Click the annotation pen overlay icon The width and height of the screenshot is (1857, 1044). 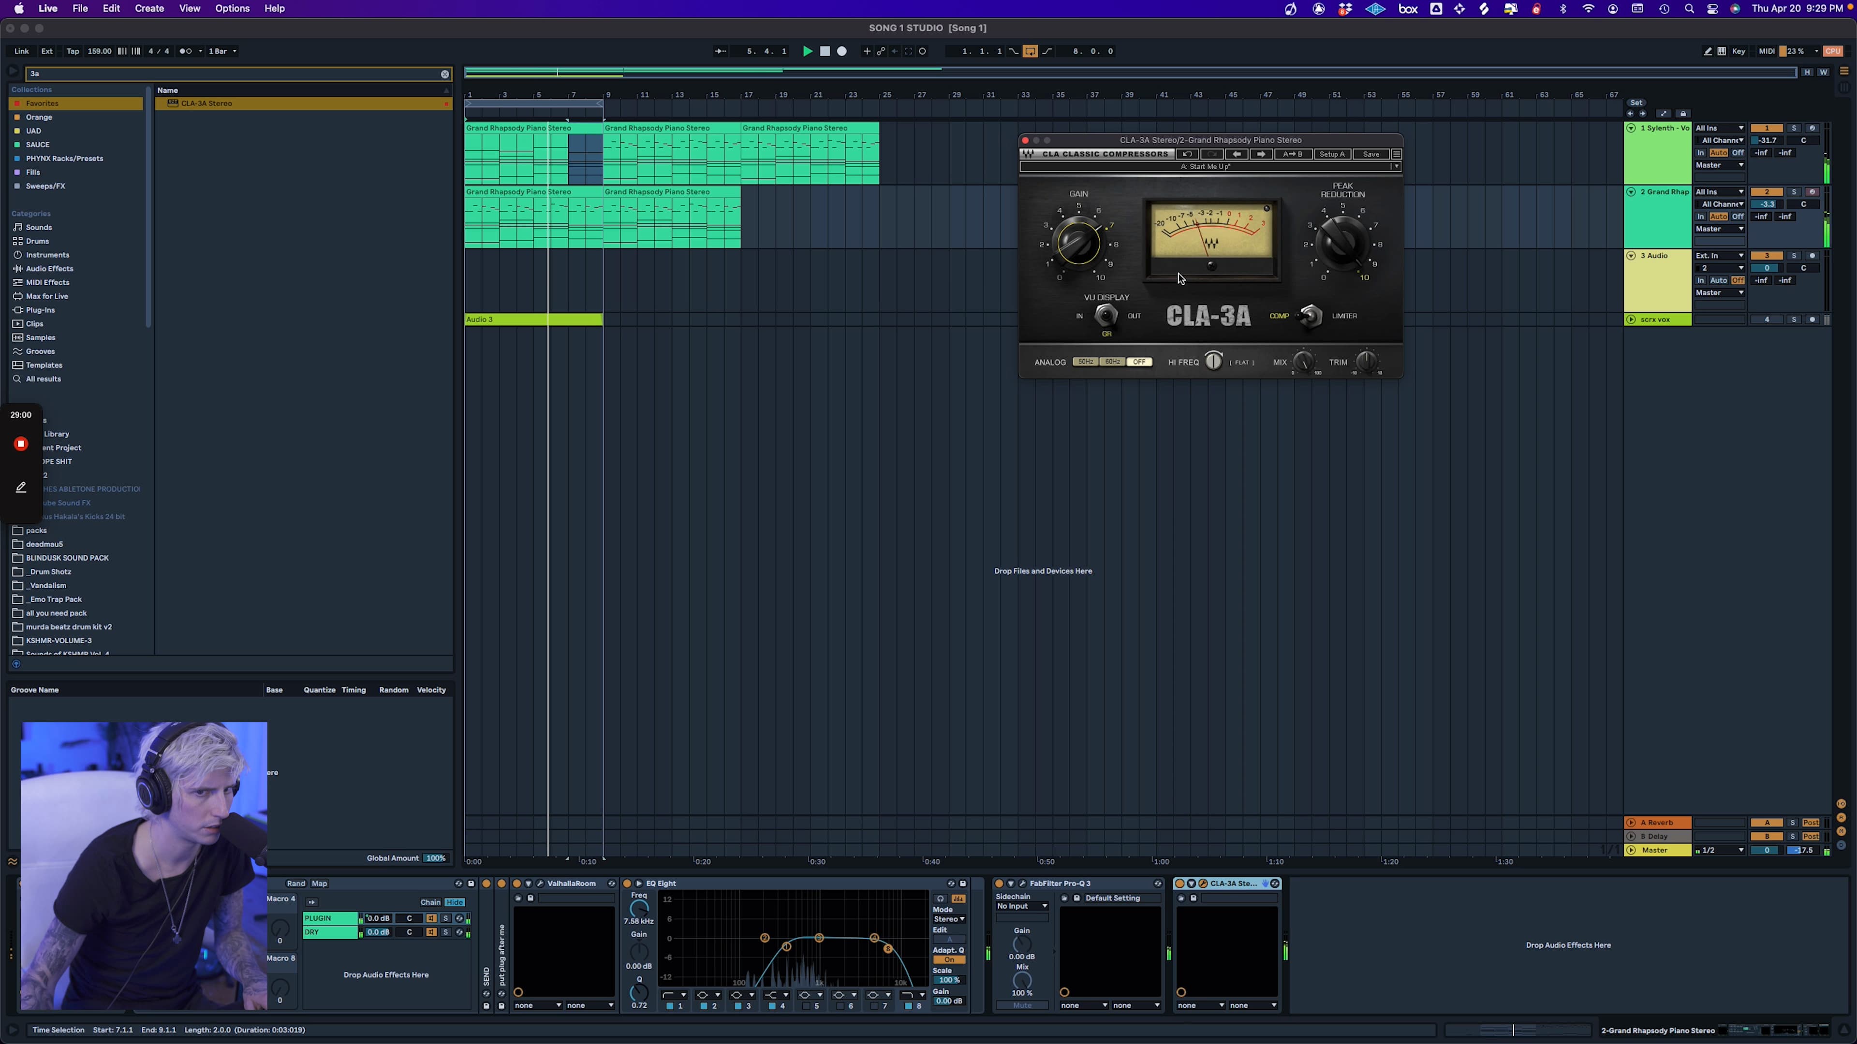point(21,488)
